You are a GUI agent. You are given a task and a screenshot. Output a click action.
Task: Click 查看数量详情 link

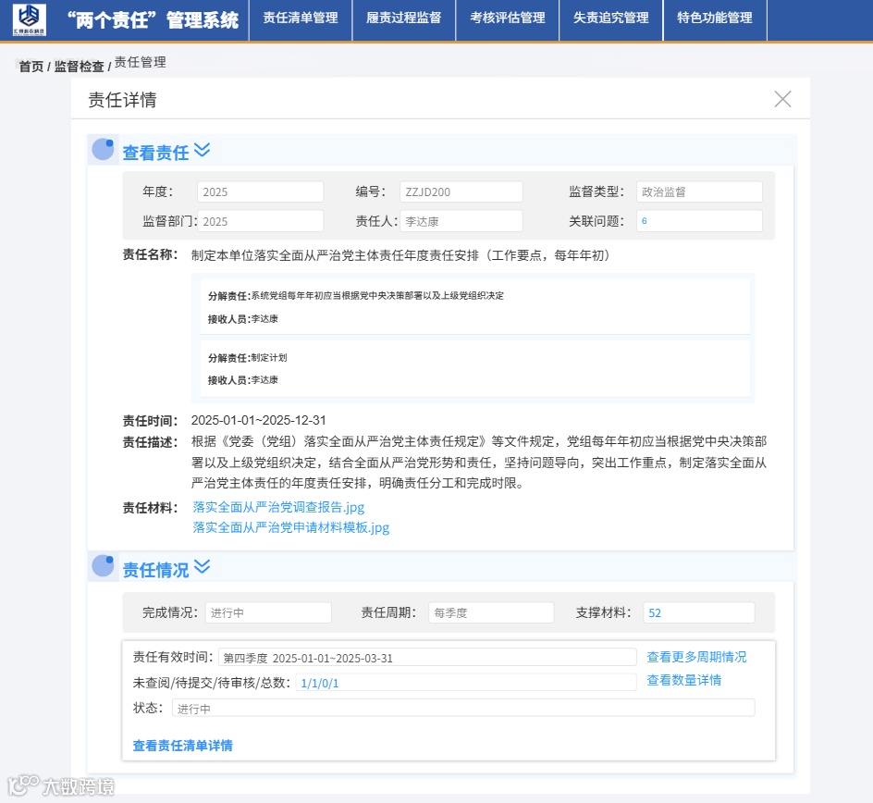point(683,681)
